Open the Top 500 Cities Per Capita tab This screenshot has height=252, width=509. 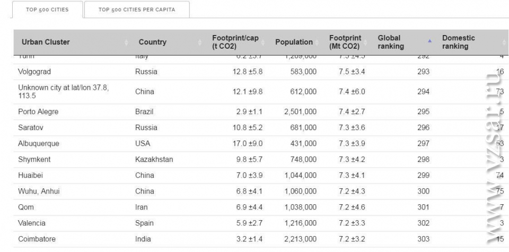[136, 10]
